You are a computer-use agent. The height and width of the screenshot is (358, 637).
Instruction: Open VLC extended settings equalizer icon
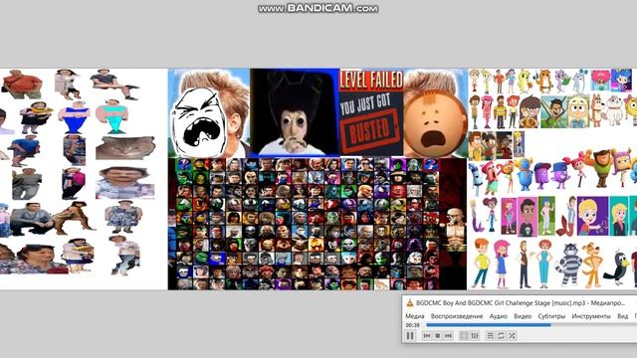(475, 336)
